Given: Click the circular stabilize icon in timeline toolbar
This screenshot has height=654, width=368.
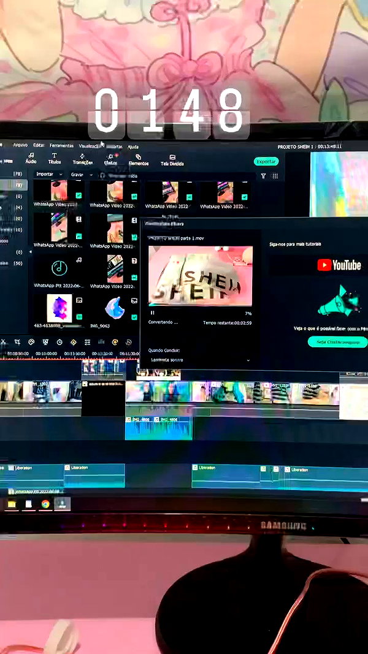Looking at the screenshot, I should (59, 342).
